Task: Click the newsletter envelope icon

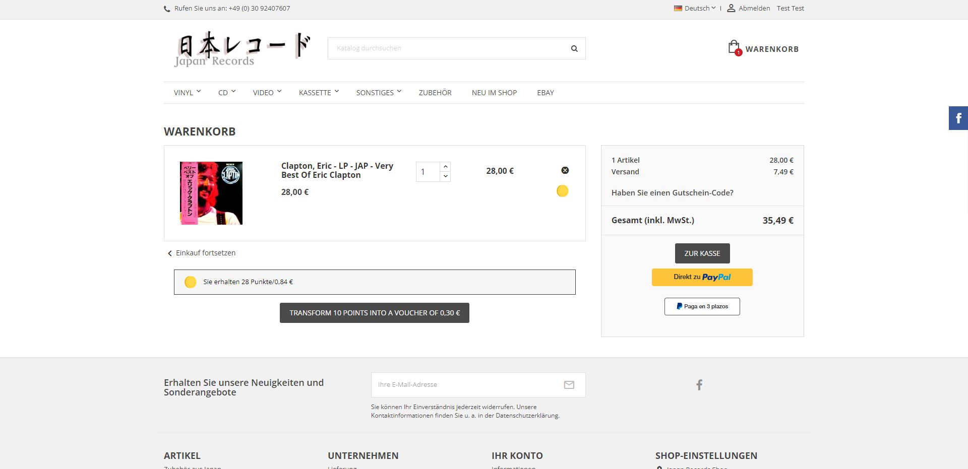Action: [569, 385]
